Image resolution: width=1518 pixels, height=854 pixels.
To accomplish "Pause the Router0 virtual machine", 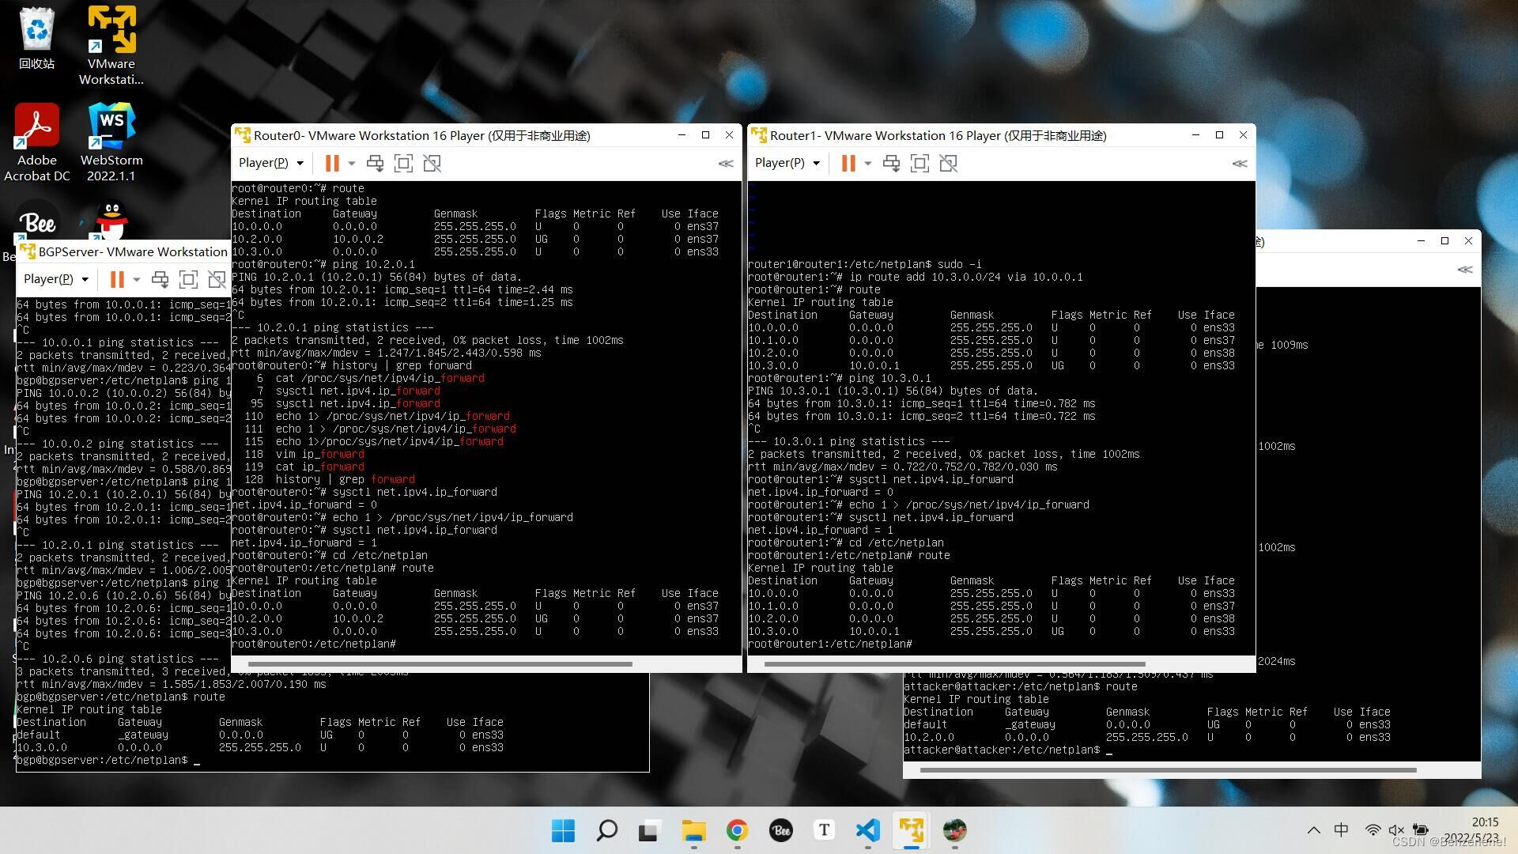I will pyautogui.click(x=332, y=163).
